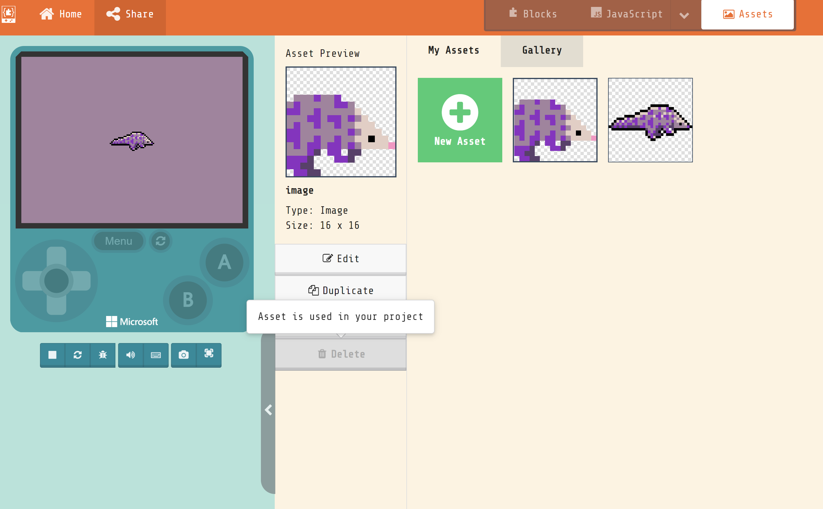Restart the simulator
Screen dimensions: 823x509
(x=78, y=355)
